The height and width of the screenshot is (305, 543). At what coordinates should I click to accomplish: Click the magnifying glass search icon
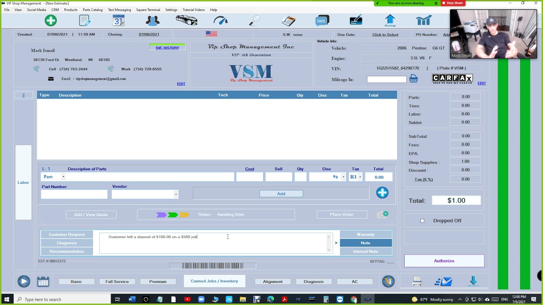coord(254,20)
